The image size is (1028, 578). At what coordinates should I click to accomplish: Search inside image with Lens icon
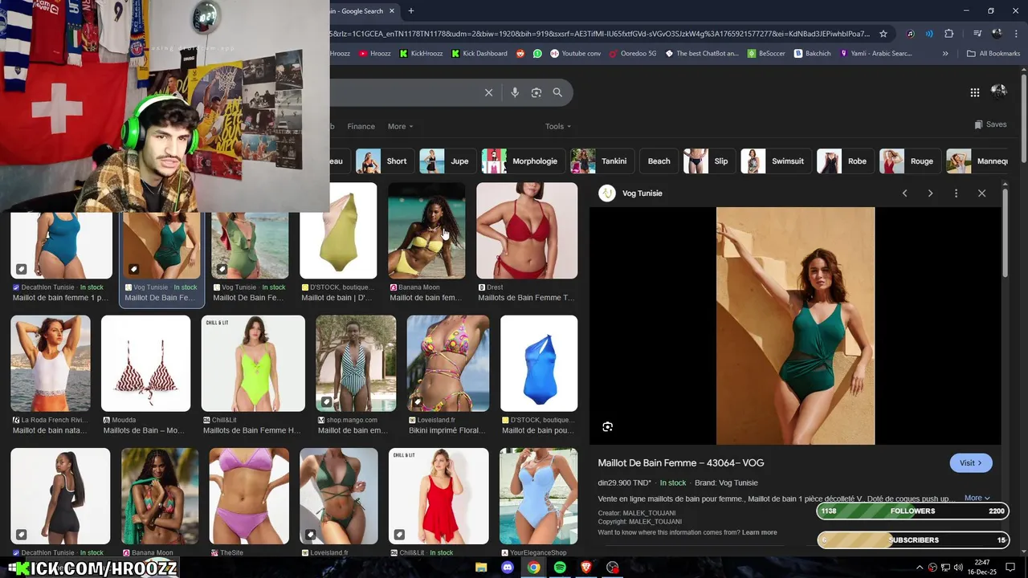608,427
